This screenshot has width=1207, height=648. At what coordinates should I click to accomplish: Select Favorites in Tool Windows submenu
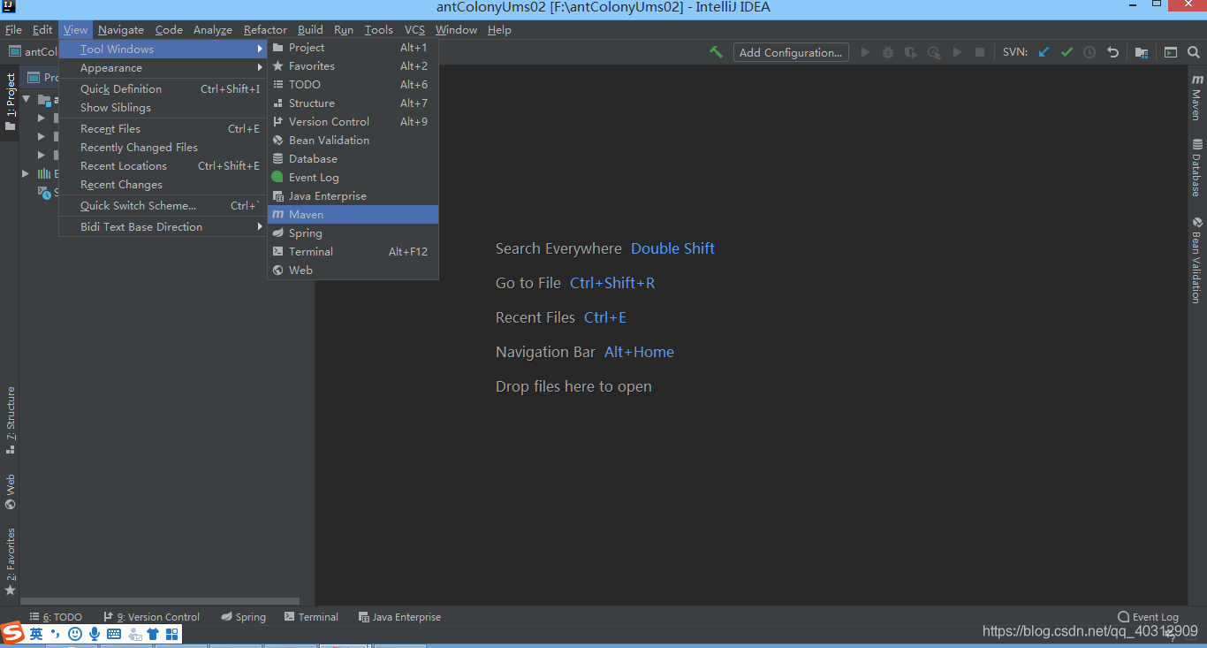[353, 66]
